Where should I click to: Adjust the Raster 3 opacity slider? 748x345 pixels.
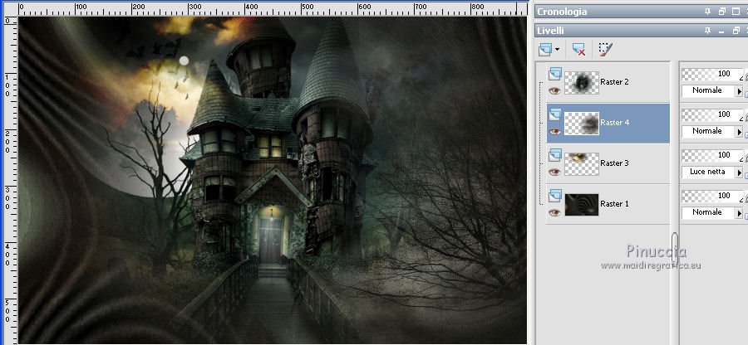click(x=712, y=155)
